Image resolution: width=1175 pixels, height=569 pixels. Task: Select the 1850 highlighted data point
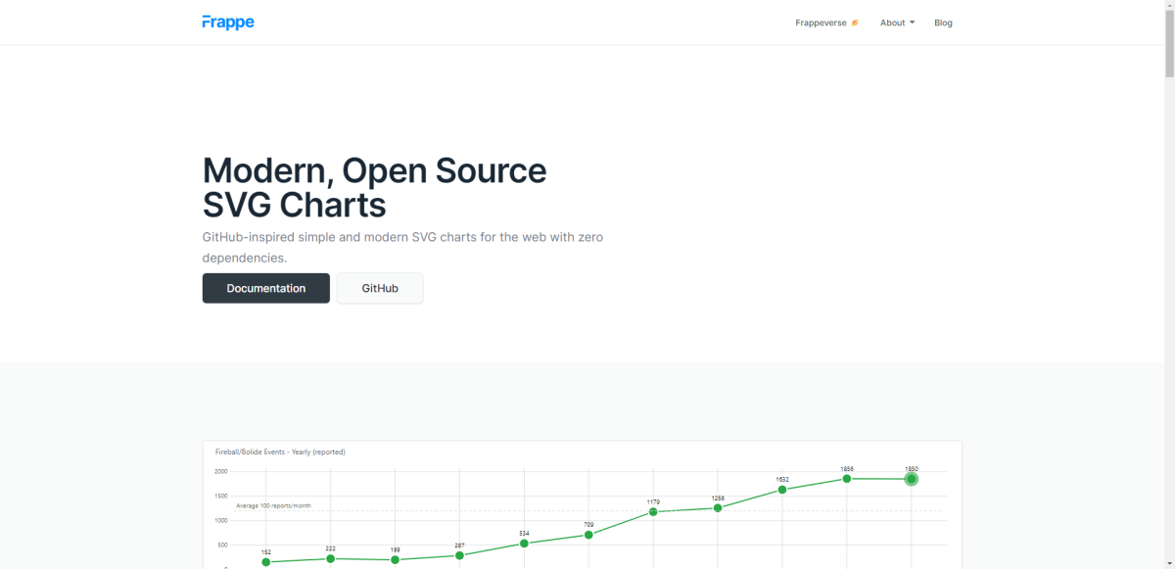[x=912, y=479]
